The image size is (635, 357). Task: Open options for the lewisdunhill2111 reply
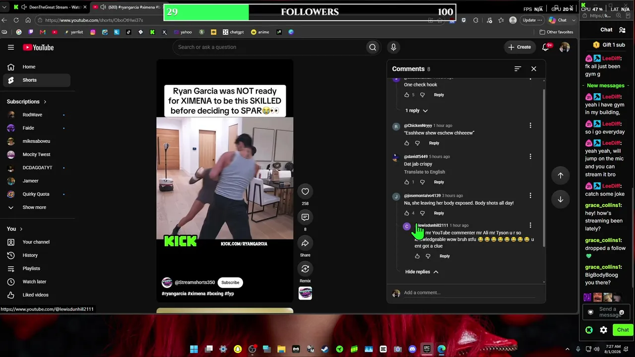click(530, 226)
